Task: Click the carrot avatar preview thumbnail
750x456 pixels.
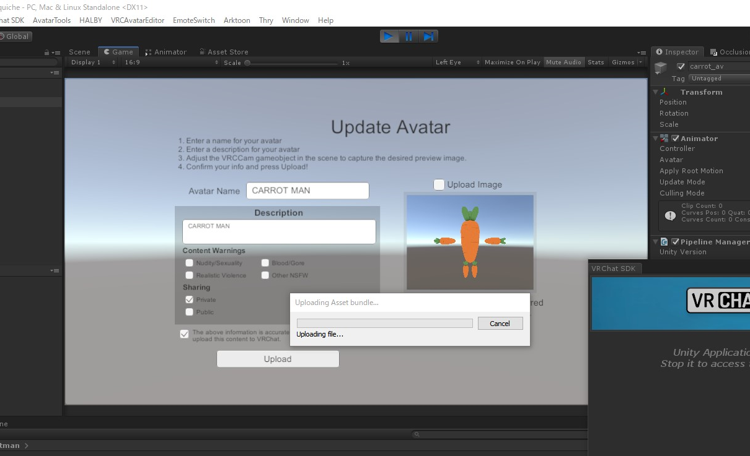Action: click(x=470, y=242)
